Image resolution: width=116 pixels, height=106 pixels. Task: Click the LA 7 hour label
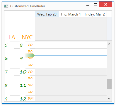[6, 72]
